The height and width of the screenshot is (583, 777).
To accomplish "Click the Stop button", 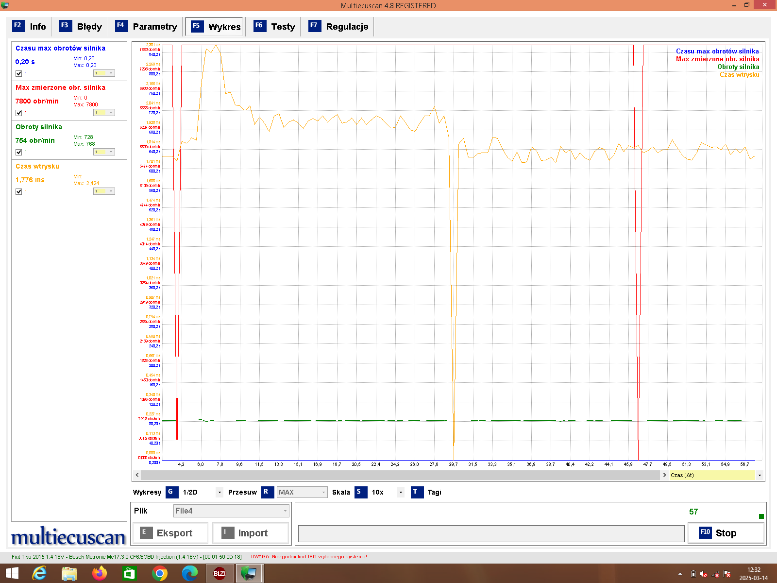I will pos(726,533).
